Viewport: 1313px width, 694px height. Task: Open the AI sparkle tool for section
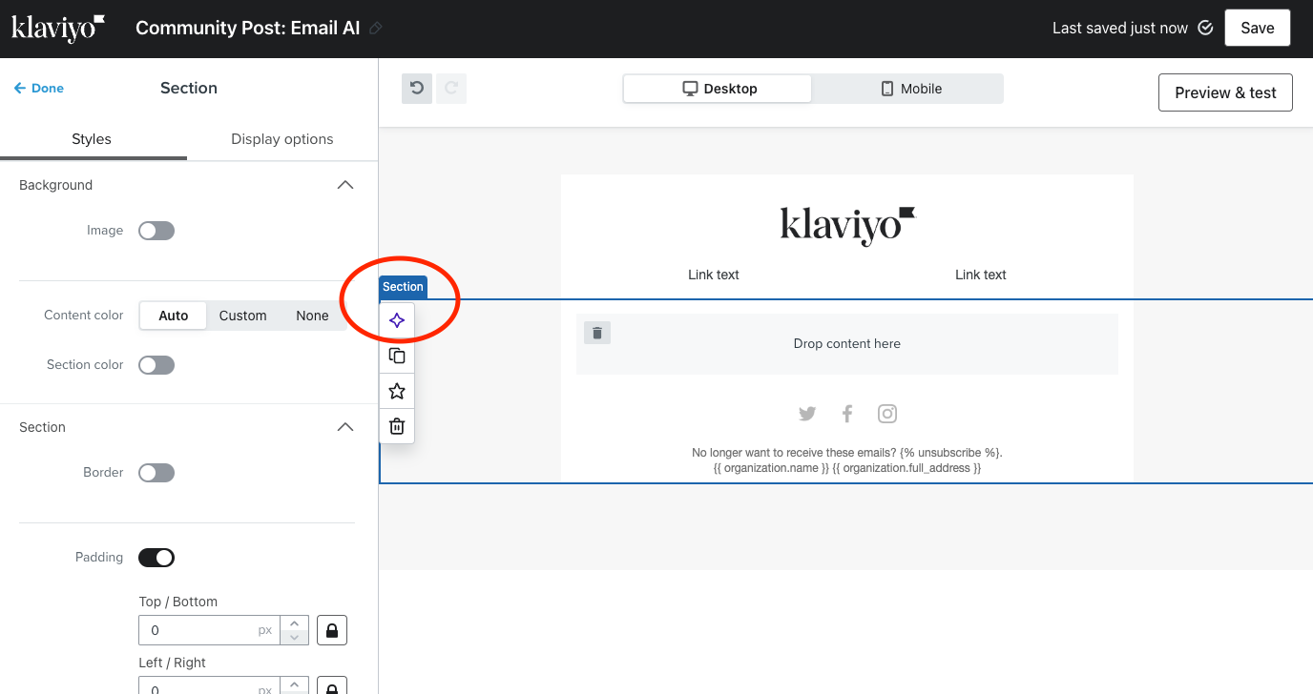coord(397,320)
